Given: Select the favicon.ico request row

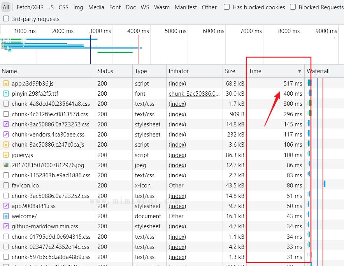Looking at the screenshot, I should pos(172,185).
